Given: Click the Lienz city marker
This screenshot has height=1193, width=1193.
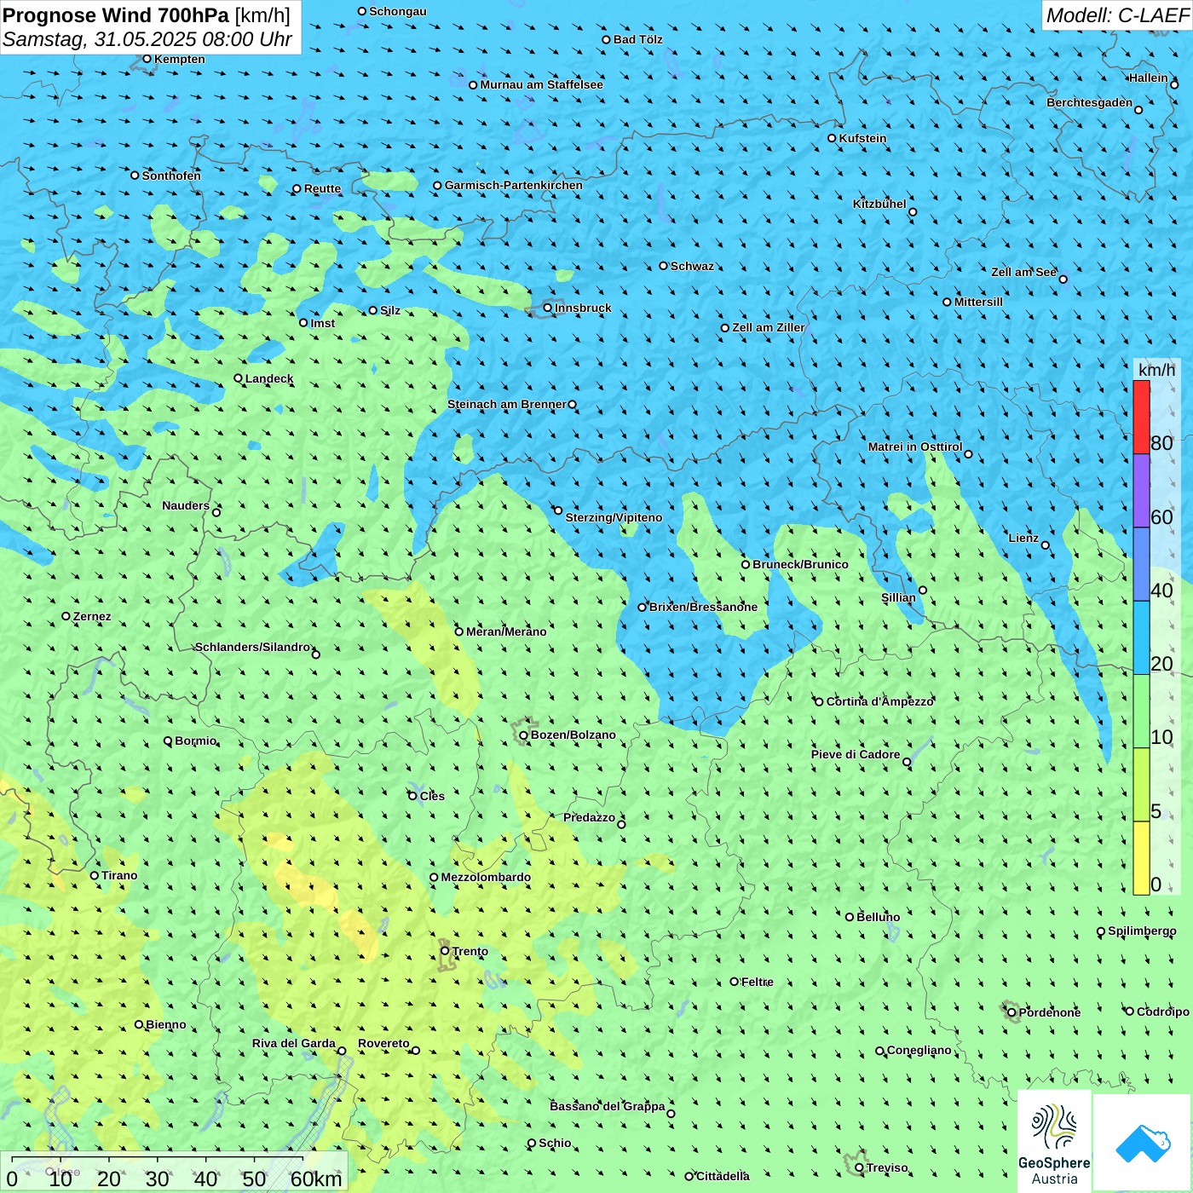Looking at the screenshot, I should tap(1046, 545).
